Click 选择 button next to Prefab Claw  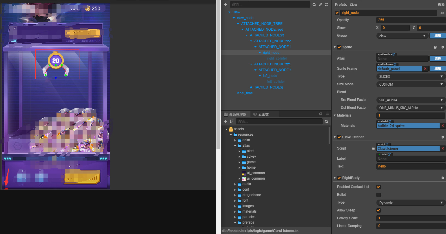point(441,5)
